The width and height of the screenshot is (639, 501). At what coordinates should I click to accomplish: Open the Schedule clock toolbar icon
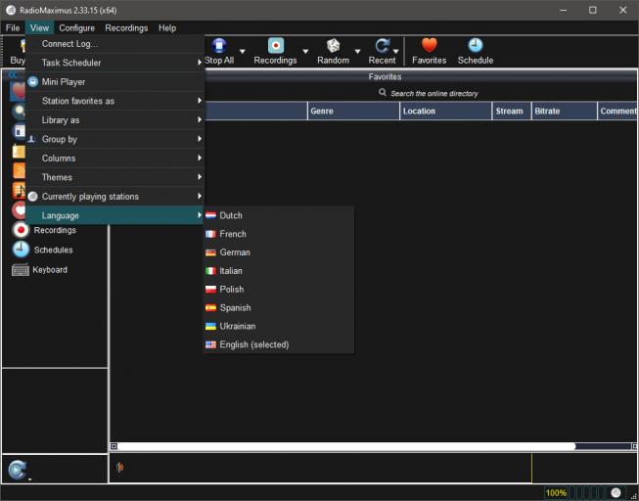(x=476, y=46)
